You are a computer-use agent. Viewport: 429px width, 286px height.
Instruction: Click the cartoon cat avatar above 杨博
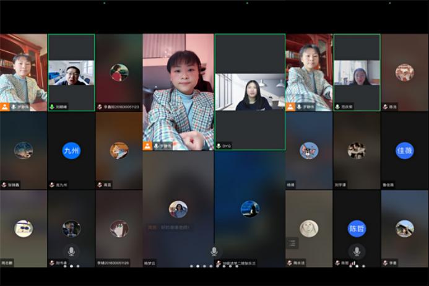click(309, 150)
